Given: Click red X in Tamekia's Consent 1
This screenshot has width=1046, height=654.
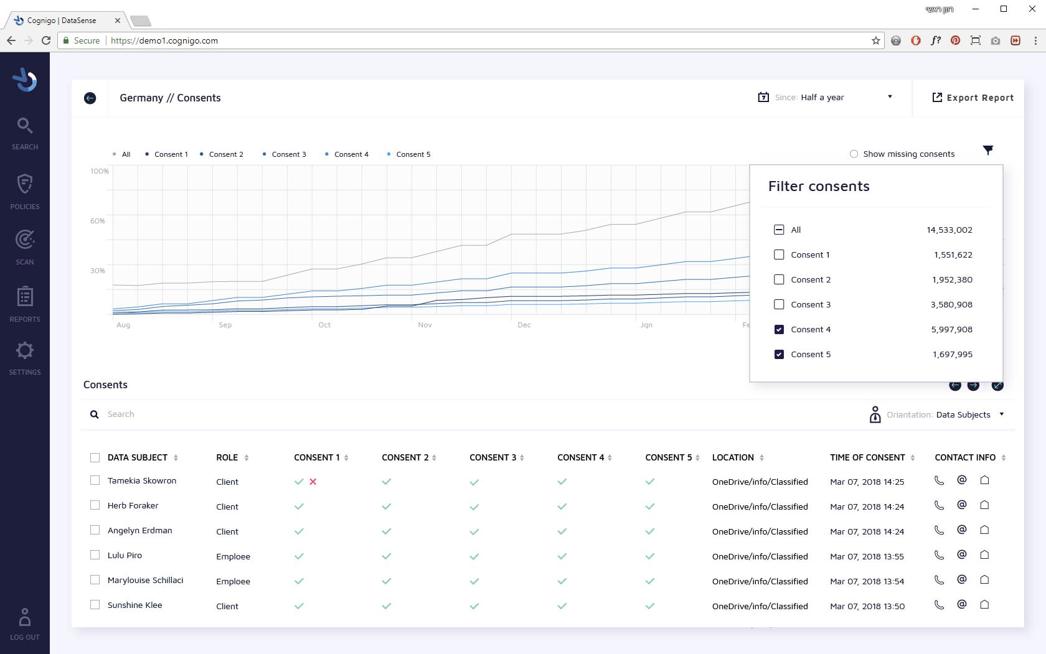Looking at the screenshot, I should [x=313, y=482].
